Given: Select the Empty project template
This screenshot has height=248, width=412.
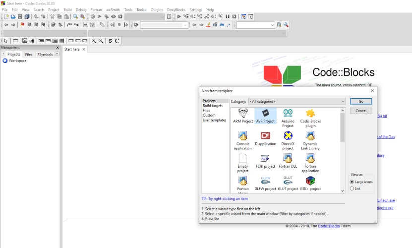Looking at the screenshot, I should [243, 163].
